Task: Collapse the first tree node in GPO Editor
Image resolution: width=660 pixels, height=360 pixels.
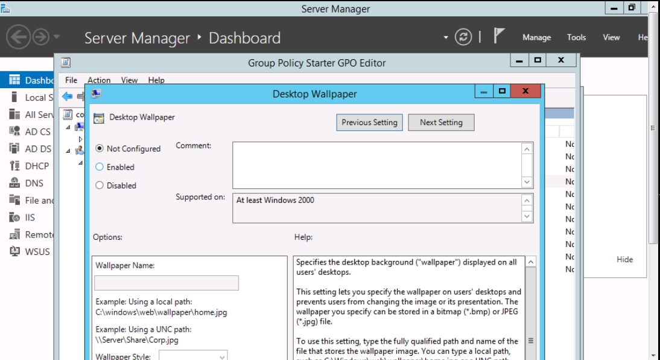Action: pos(68,127)
